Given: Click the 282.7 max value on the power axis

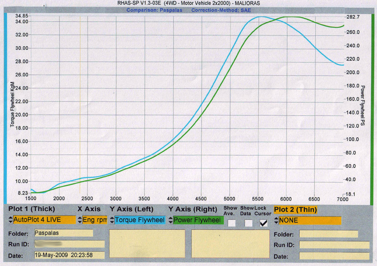Looking at the screenshot, I should (x=353, y=17).
